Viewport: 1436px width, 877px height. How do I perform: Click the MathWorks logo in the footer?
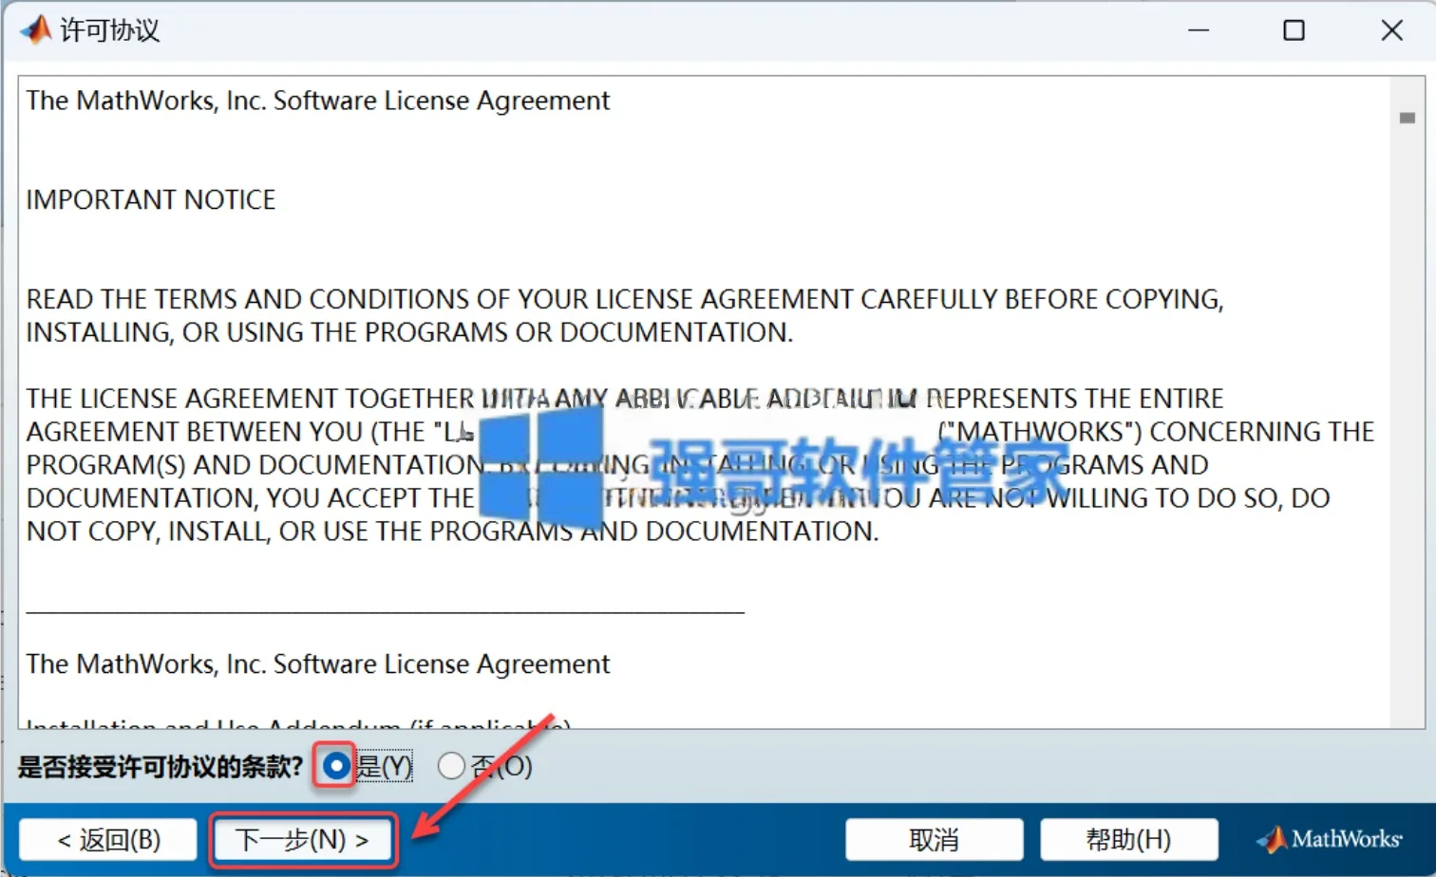[x=1330, y=839]
